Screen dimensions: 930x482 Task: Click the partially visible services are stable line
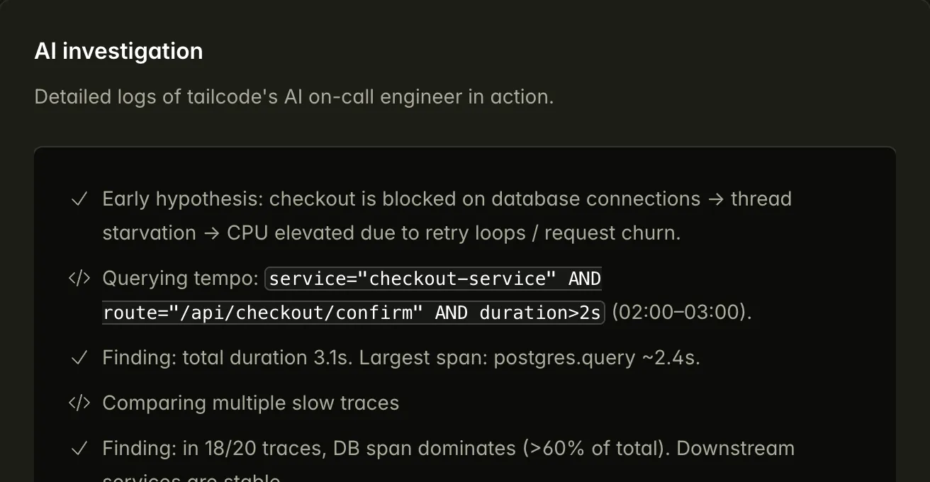pyautogui.click(x=191, y=477)
